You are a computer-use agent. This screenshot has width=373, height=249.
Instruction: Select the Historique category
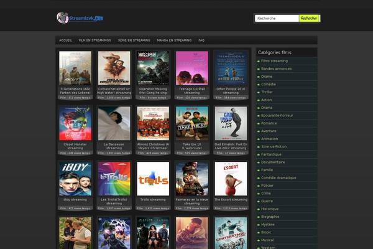click(270, 209)
